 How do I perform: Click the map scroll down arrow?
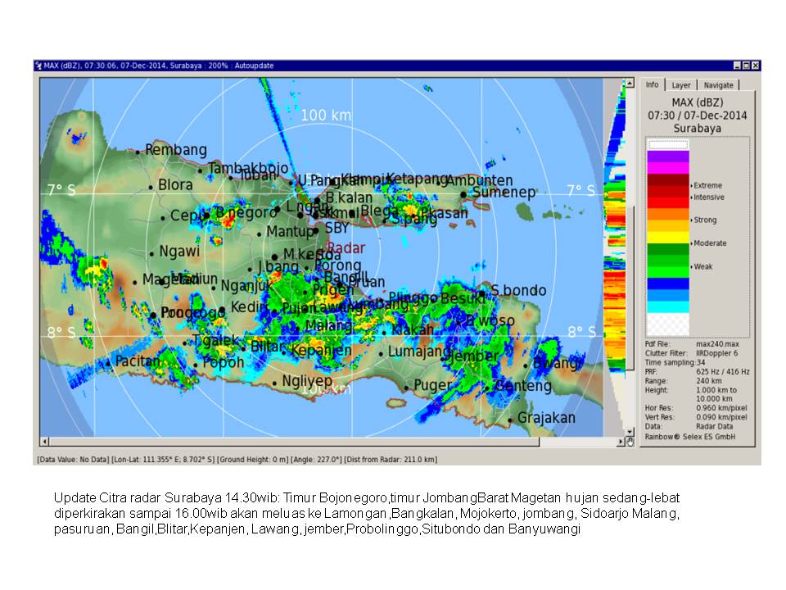coord(630,432)
